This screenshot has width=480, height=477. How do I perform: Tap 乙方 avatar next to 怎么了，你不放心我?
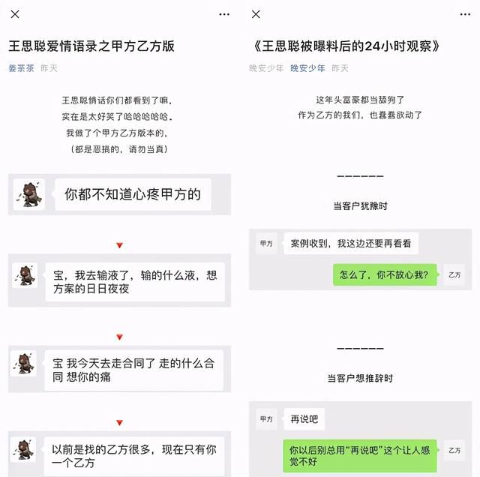(454, 275)
